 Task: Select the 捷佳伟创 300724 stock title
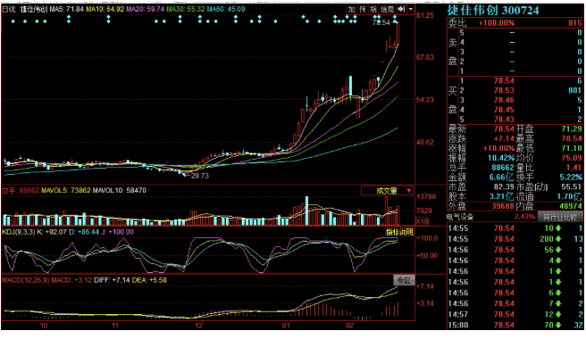click(x=493, y=10)
